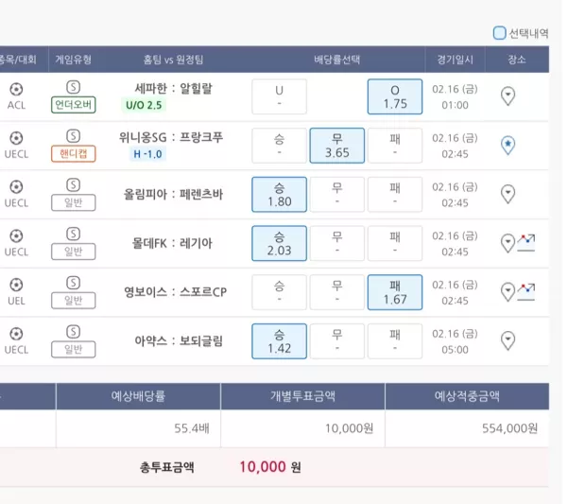The height and width of the screenshot is (504, 568).
Task: Click soccer ball icon above ACL label
Action: tap(16, 89)
